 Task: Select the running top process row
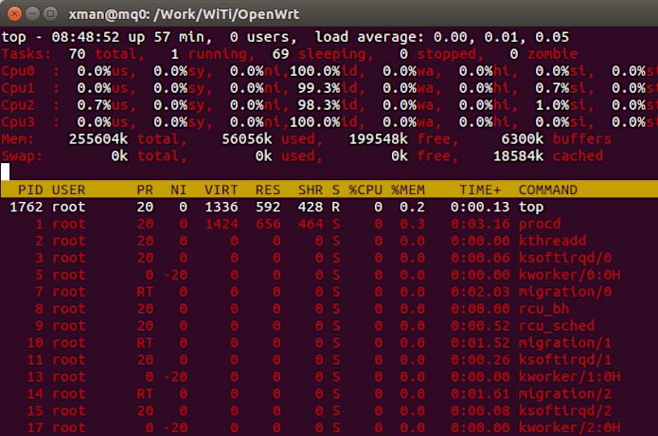[284, 207]
